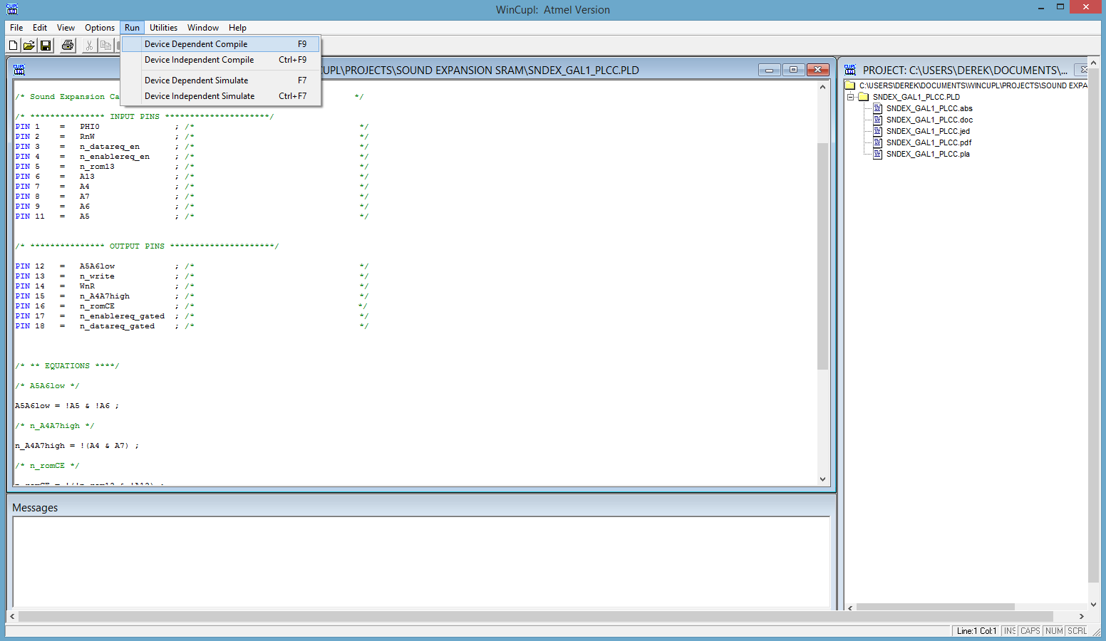Click the Open file folder icon
The height and width of the screenshot is (641, 1106).
[x=29, y=46]
